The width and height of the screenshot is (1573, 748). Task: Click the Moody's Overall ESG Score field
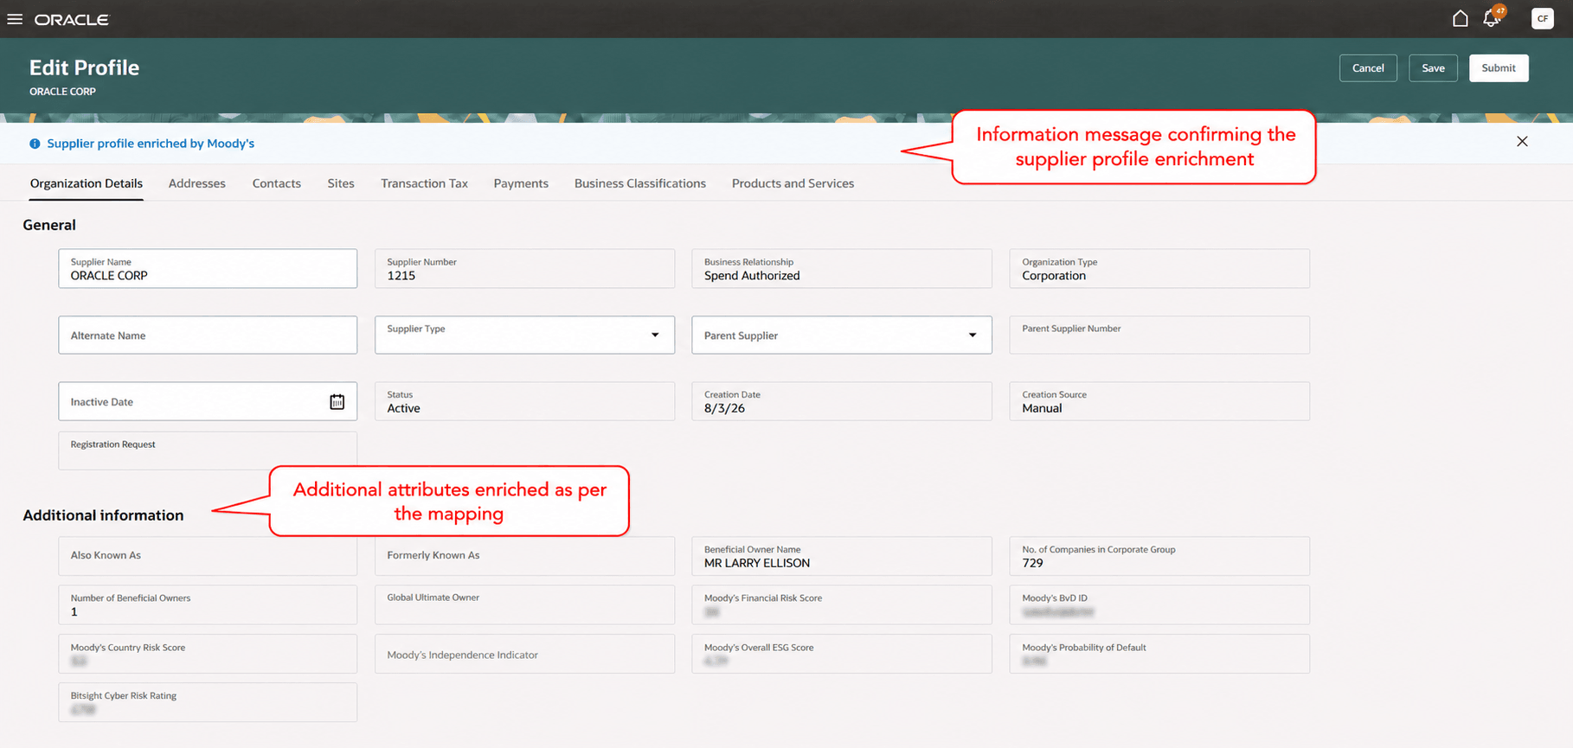click(x=842, y=654)
